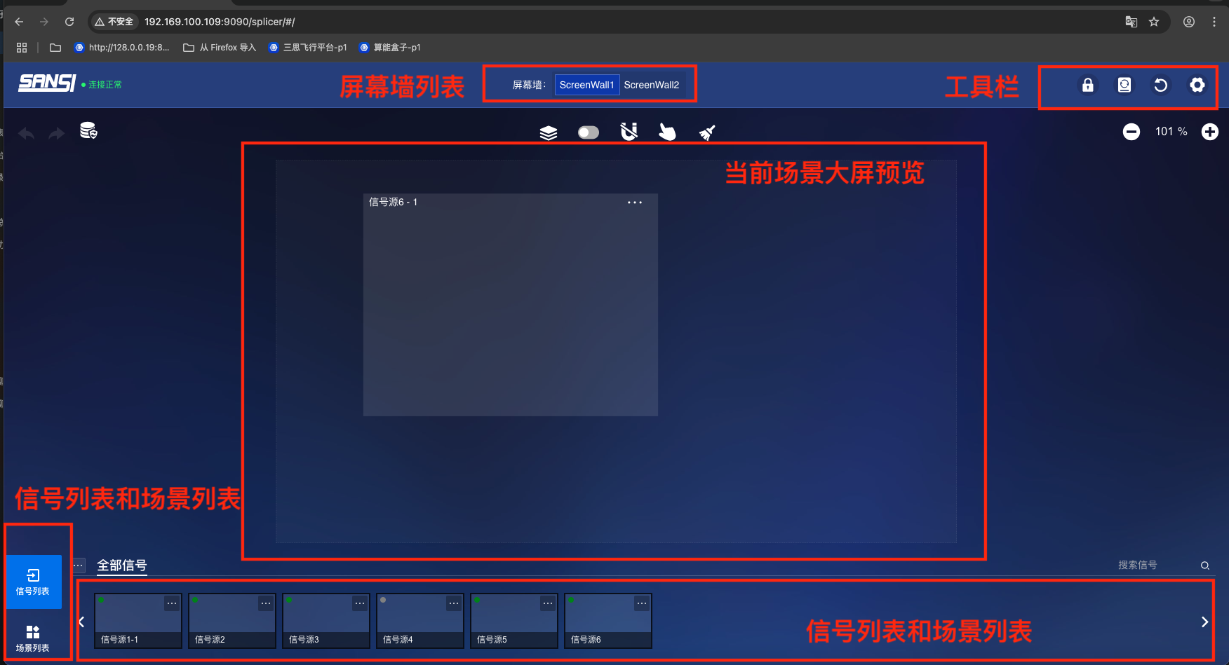The height and width of the screenshot is (665, 1229).
Task: Click the 搜索信号 search field
Action: click(1154, 565)
